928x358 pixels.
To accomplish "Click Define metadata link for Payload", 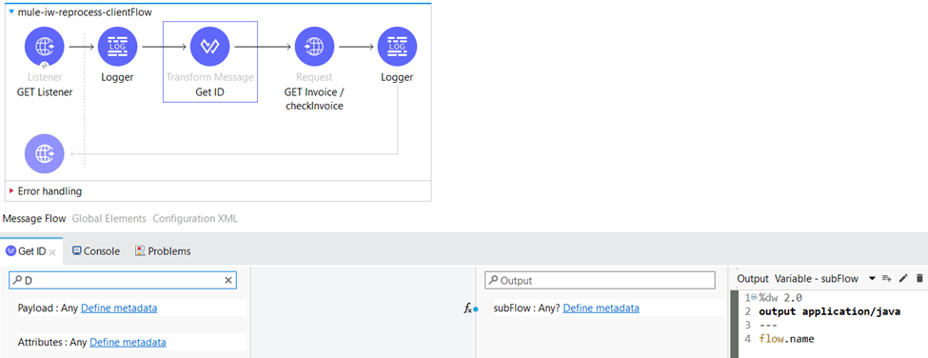I will pos(119,308).
